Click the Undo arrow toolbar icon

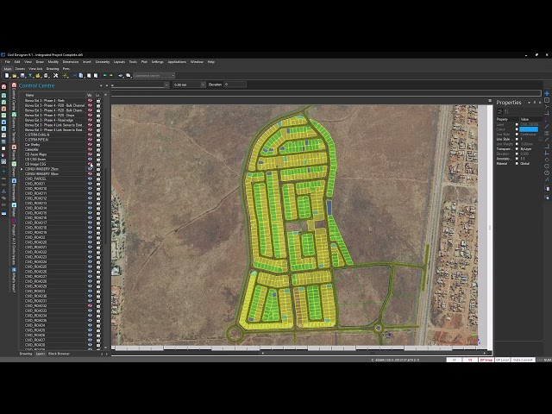(x=105, y=75)
